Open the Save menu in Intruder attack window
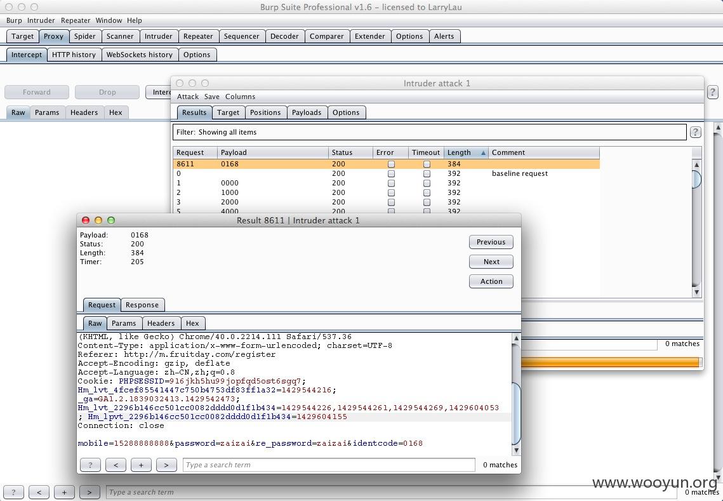The height and width of the screenshot is (501, 723). [211, 97]
